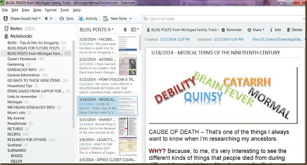Select BLOG POSTS from Michigan Fam... notebook
This screenshot has width=307, height=165.
pos(36,53)
